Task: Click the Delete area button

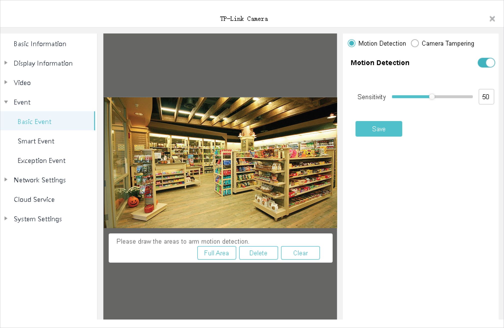Action: (258, 253)
